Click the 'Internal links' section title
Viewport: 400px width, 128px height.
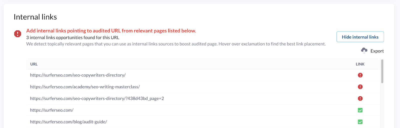point(35,17)
